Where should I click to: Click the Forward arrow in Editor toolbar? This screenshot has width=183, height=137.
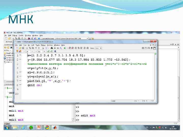tap(58, 48)
